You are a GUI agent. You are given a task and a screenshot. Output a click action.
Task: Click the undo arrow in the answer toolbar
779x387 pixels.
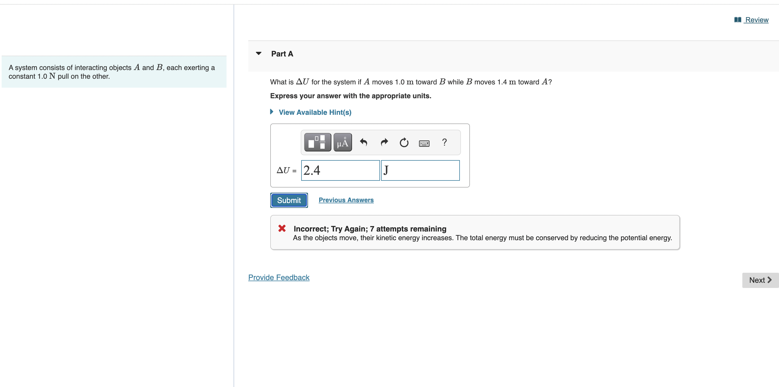click(363, 142)
